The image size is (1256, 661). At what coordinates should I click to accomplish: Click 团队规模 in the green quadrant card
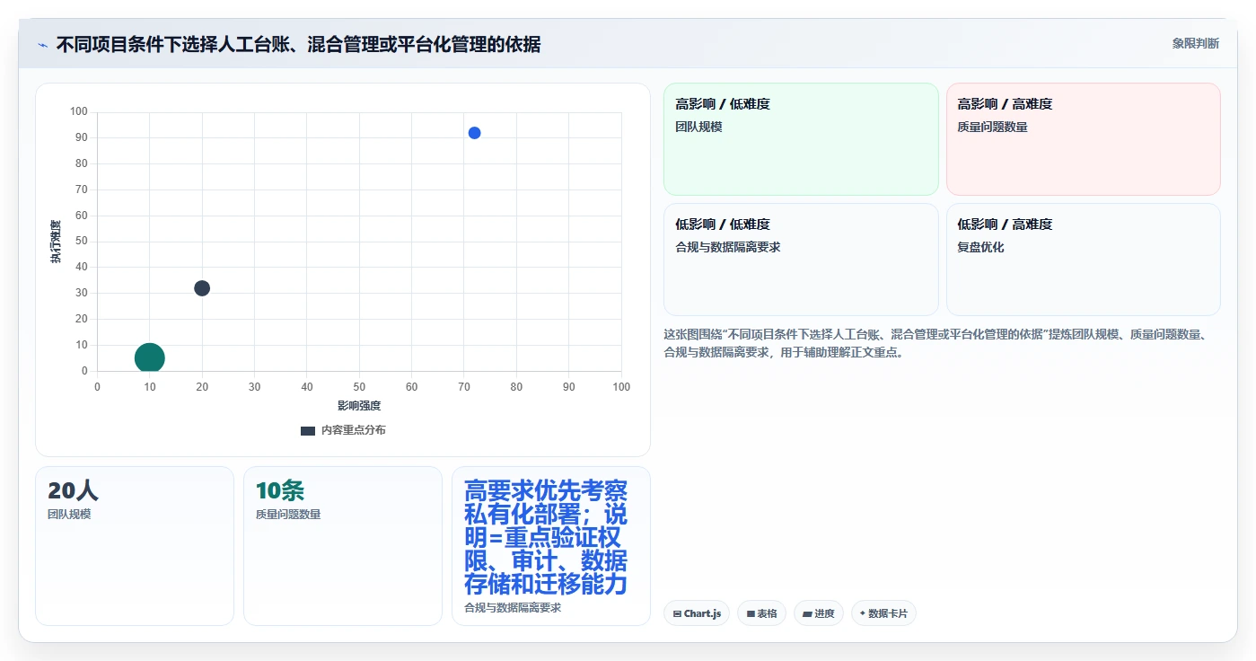(698, 127)
